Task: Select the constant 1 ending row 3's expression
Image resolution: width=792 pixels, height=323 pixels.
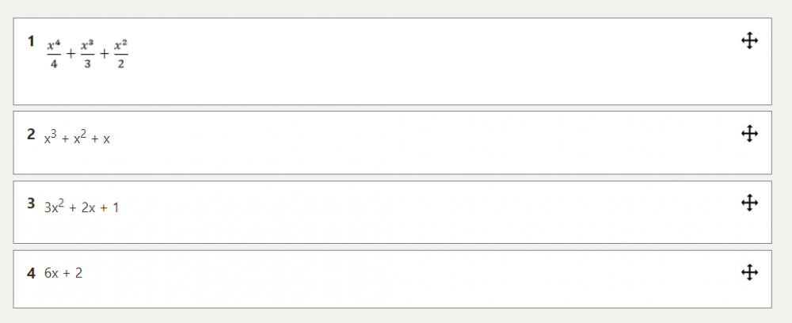Action: [116, 209]
